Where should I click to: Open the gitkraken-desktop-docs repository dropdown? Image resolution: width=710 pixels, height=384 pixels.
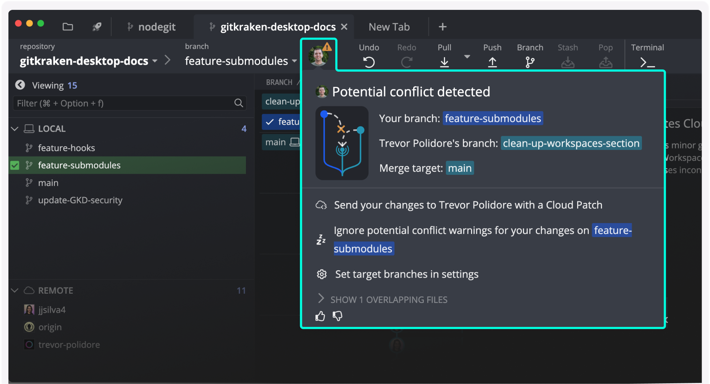coord(89,61)
